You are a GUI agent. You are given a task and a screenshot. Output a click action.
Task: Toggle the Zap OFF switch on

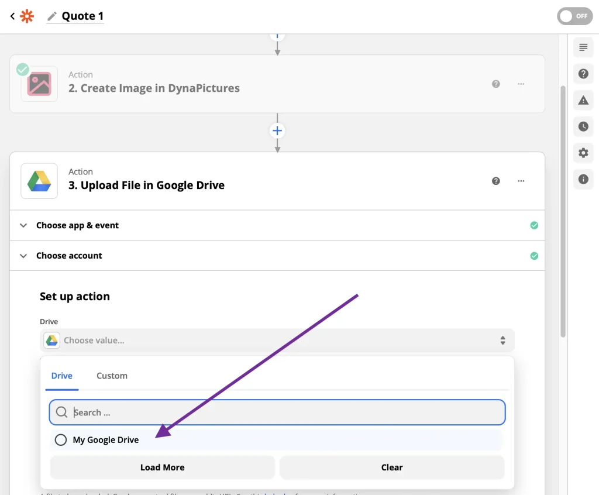pyautogui.click(x=574, y=16)
